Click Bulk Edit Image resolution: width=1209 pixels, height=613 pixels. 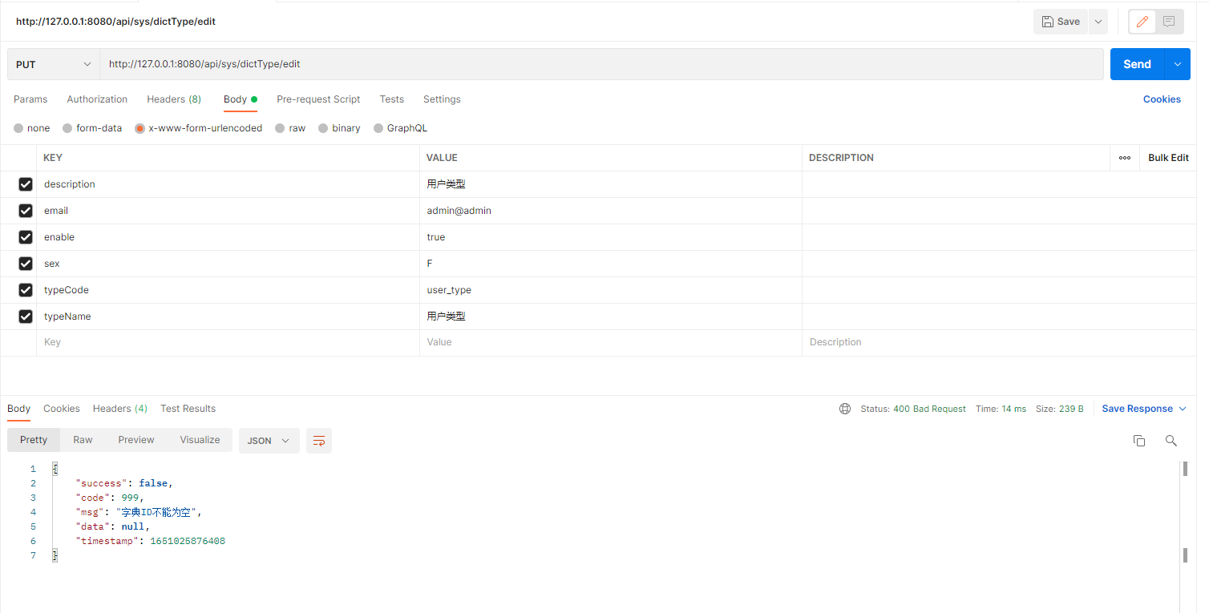pos(1168,158)
